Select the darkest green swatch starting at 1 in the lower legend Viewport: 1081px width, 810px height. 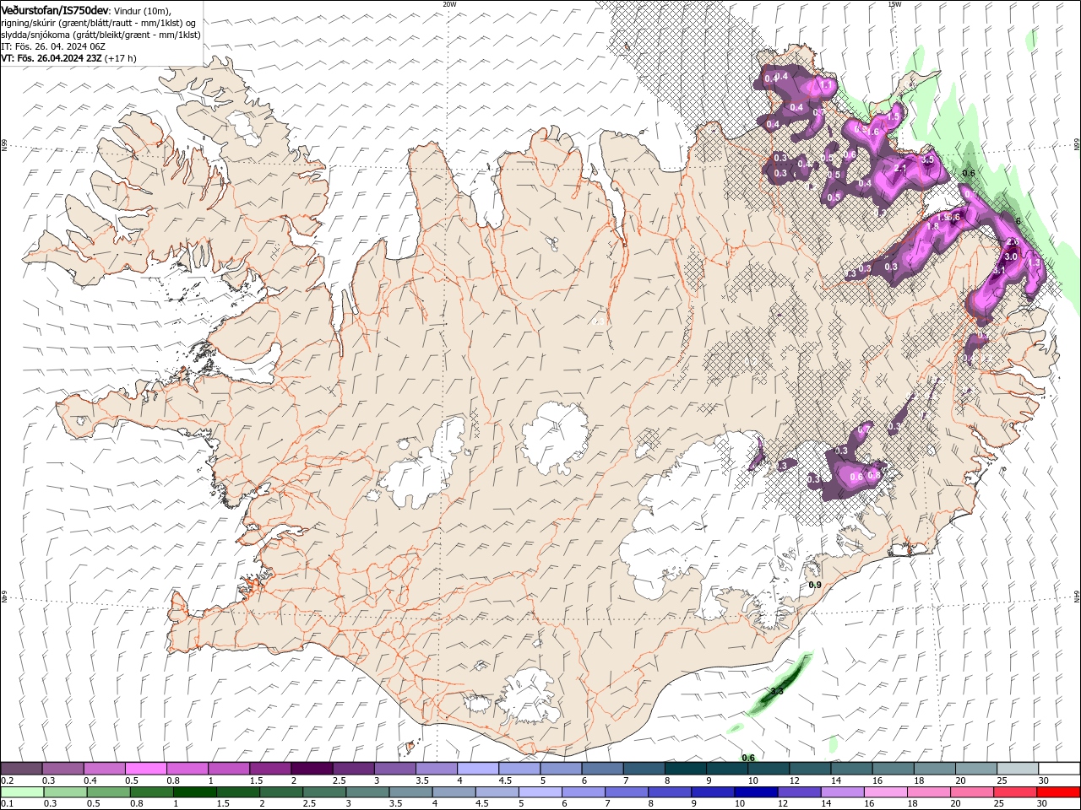click(x=194, y=792)
